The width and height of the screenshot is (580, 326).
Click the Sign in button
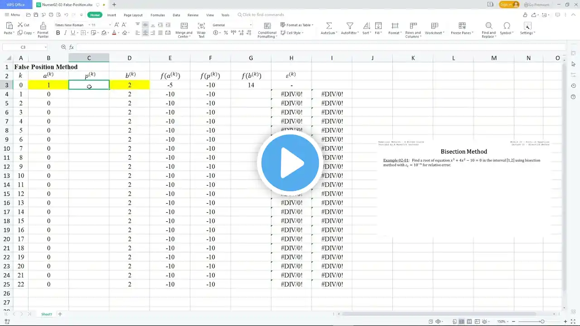(x=509, y=5)
